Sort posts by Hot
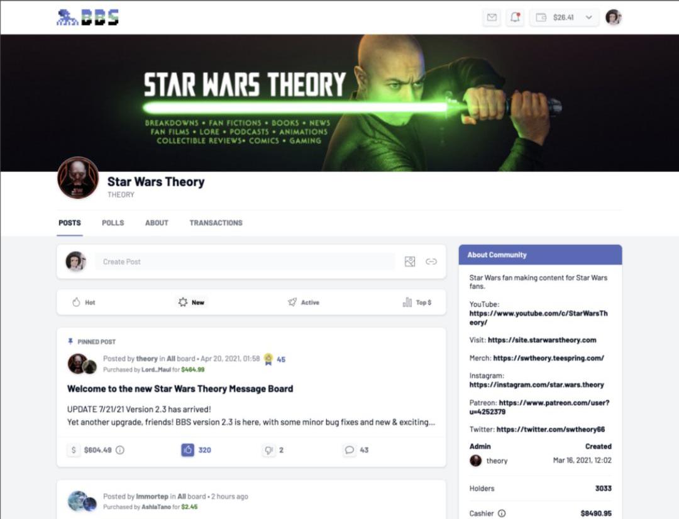 pyautogui.click(x=84, y=303)
